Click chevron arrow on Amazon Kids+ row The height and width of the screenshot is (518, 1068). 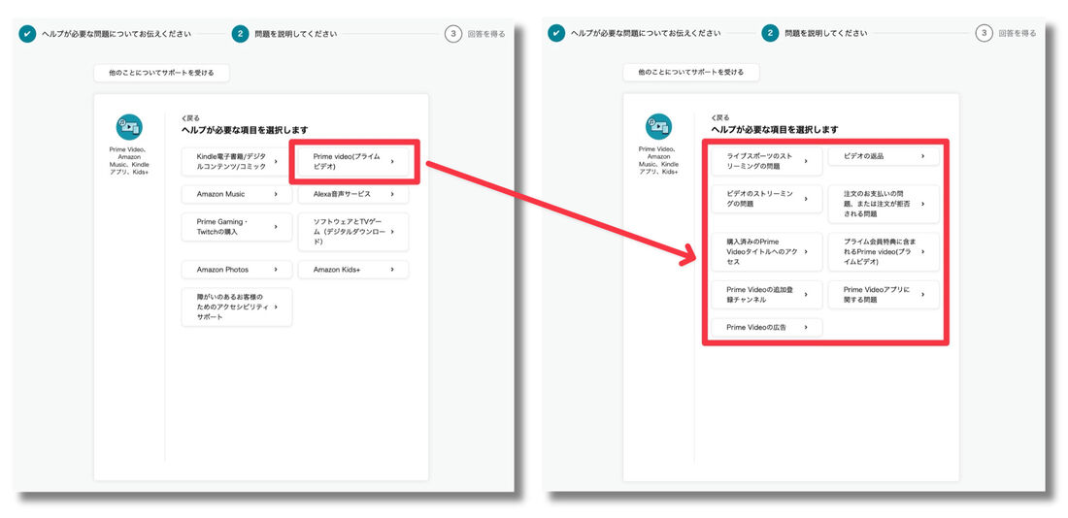point(392,270)
